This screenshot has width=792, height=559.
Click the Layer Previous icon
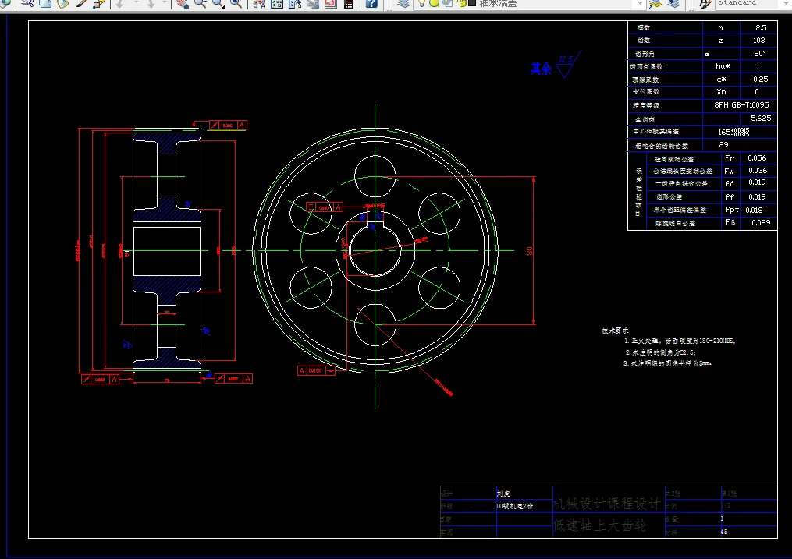[673, 3]
